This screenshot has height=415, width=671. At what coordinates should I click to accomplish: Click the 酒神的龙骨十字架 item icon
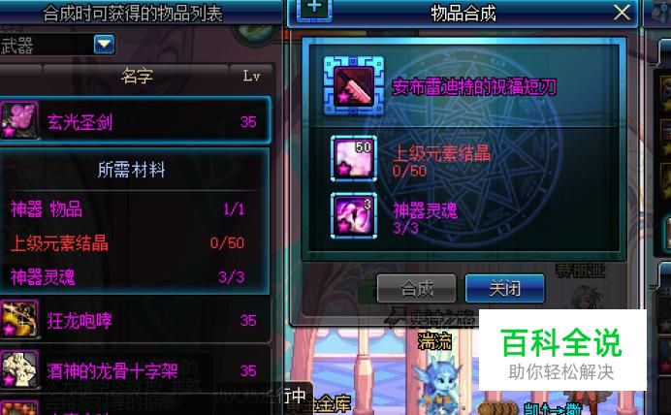tap(19, 368)
